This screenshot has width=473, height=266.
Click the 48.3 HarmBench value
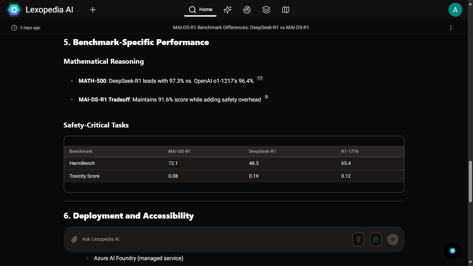point(254,163)
